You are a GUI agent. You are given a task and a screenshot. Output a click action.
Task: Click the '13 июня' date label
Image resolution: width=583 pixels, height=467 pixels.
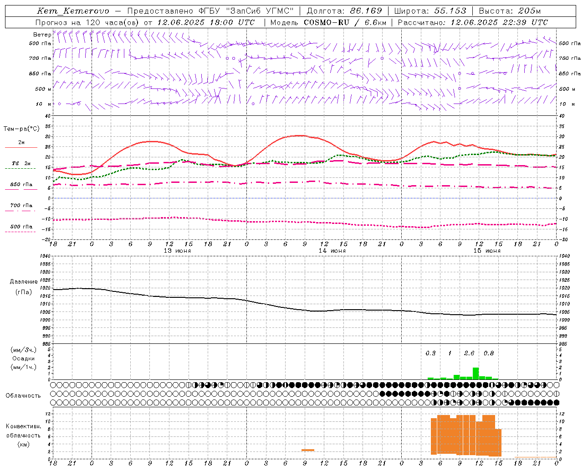pos(177,251)
